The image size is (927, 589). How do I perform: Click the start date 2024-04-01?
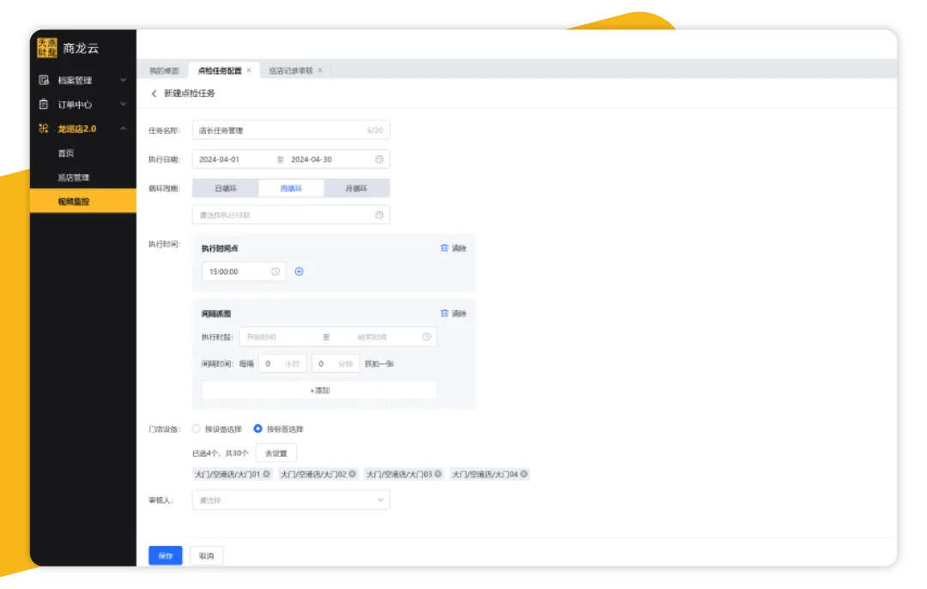(220, 159)
